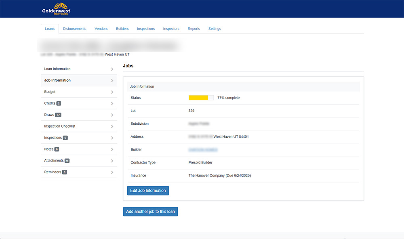This screenshot has width=404, height=239.
Task: Open the Settings tab
Action: tap(215, 29)
